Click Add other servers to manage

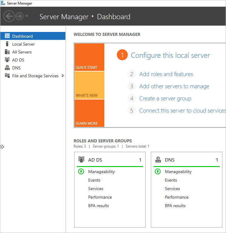[x=174, y=86]
